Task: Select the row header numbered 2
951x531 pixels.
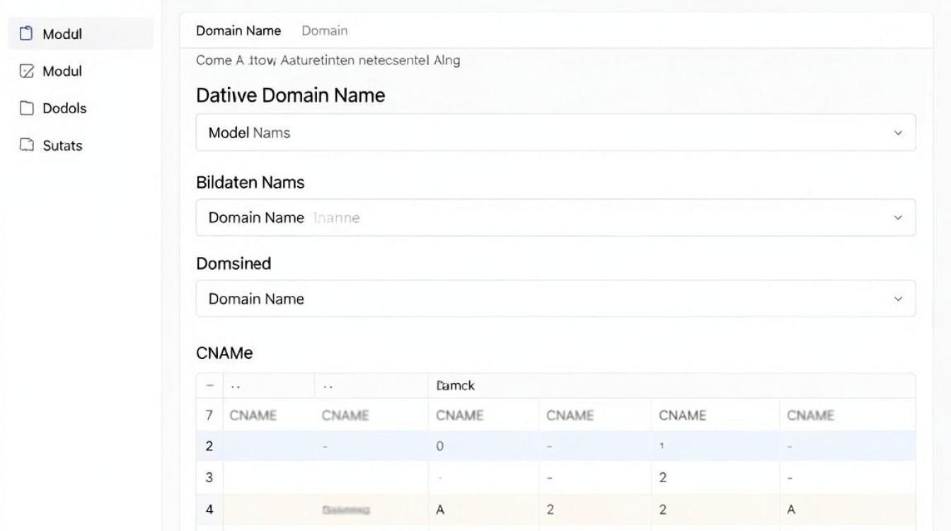Action: tap(209, 446)
